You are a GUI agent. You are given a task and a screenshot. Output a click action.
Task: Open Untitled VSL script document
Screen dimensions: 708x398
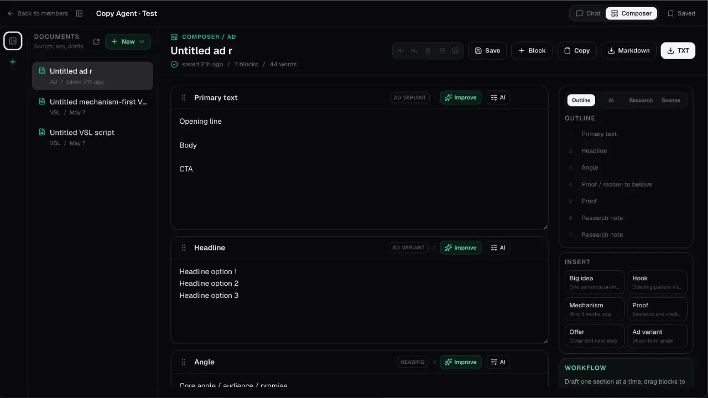tap(92, 137)
